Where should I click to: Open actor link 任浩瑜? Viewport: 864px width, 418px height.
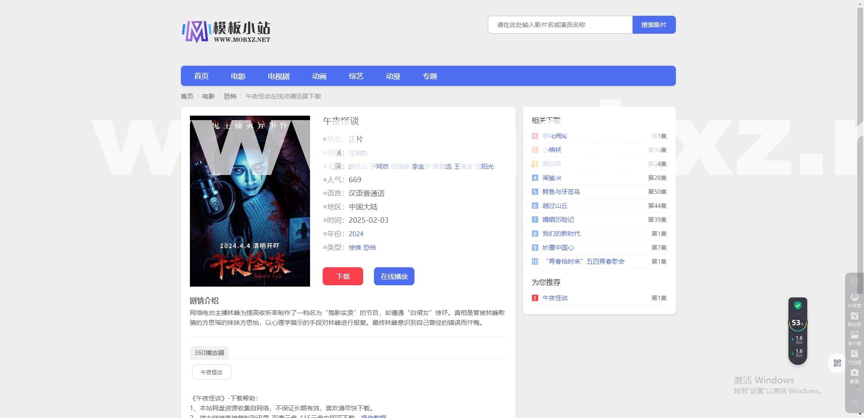[400, 166]
